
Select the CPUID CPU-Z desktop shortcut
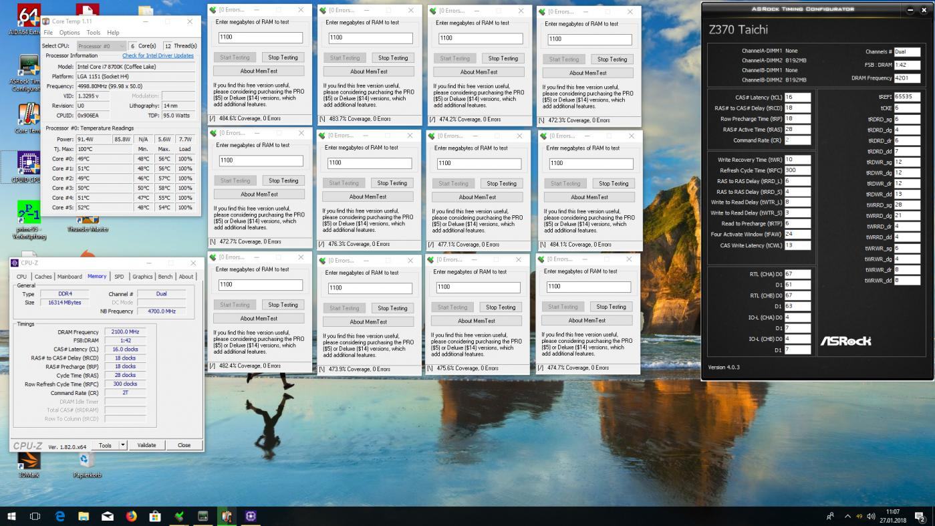coord(27,166)
